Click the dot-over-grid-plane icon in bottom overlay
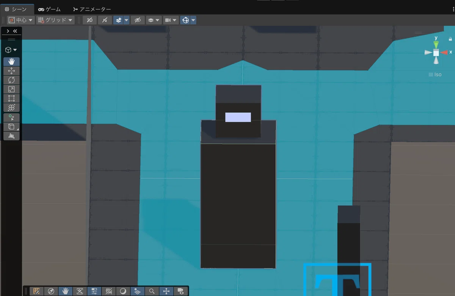 click(x=137, y=291)
